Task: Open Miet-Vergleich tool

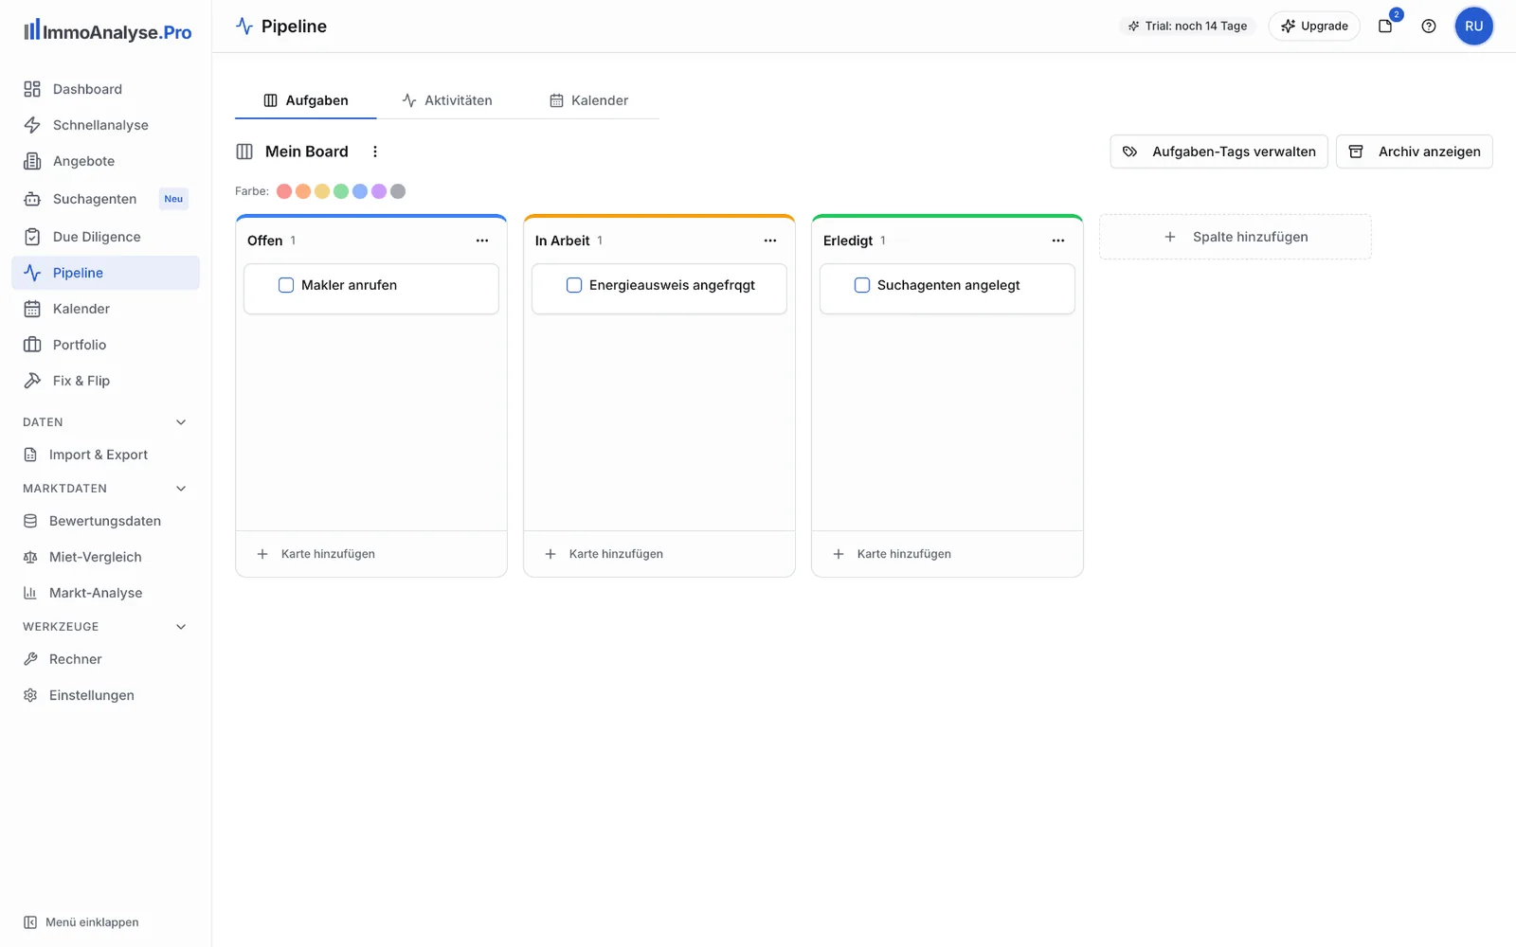Action: click(105, 557)
